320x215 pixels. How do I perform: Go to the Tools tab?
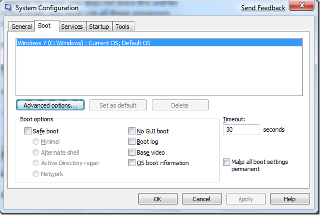tap(123, 27)
